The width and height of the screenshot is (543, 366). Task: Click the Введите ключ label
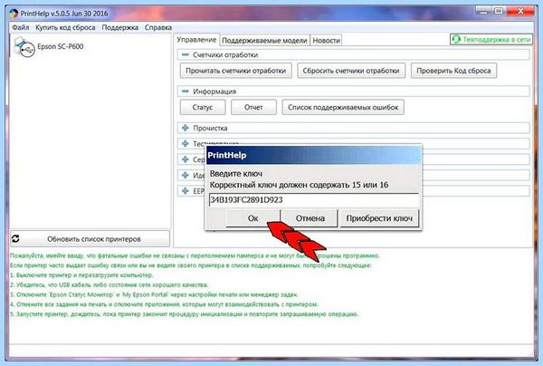pyautogui.click(x=236, y=174)
